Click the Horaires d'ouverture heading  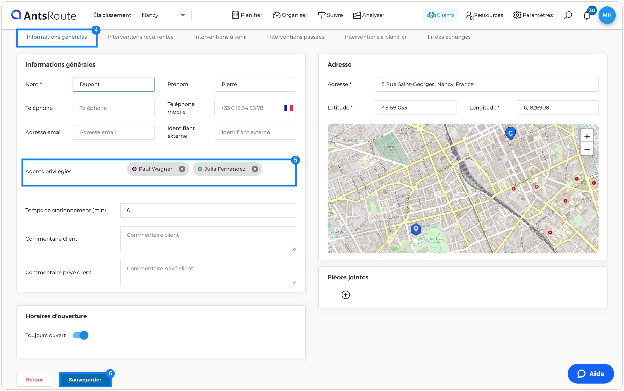coord(56,316)
